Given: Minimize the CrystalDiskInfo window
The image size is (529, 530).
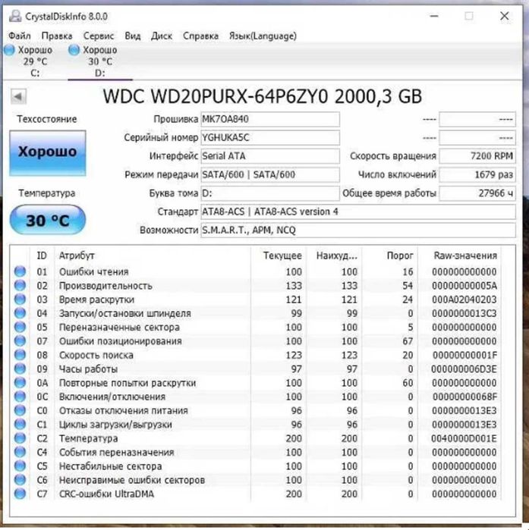Looking at the screenshot, I should (x=434, y=16).
